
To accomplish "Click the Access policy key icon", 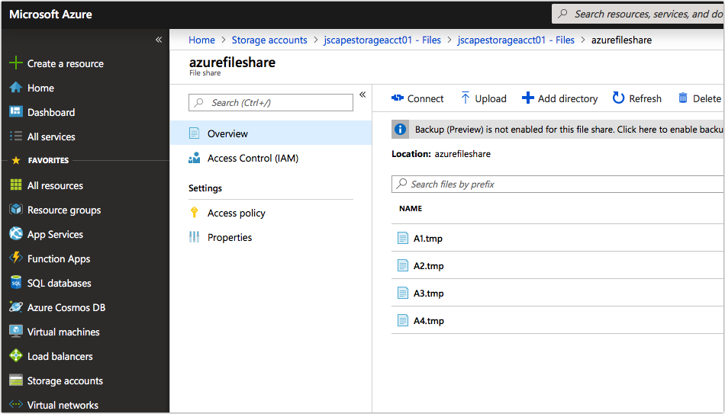I will 194,213.
